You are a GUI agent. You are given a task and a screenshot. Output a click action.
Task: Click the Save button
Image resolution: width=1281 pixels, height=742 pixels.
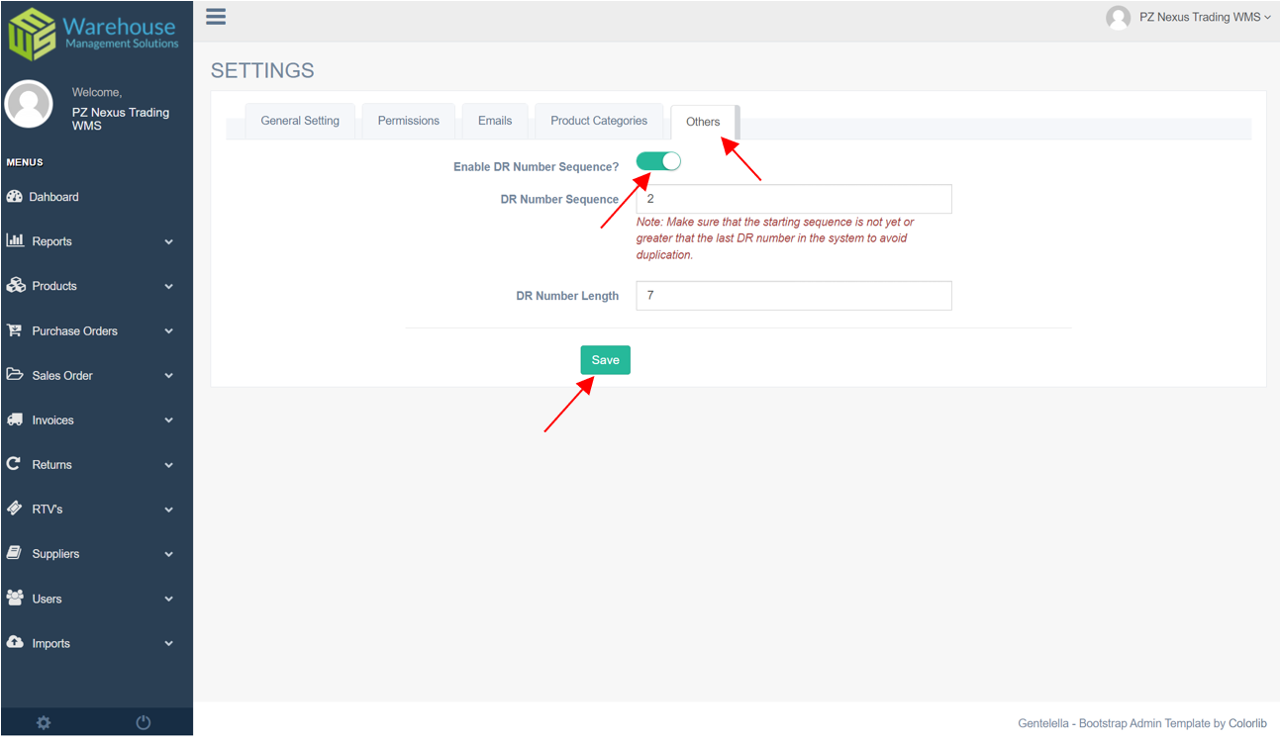click(x=605, y=359)
